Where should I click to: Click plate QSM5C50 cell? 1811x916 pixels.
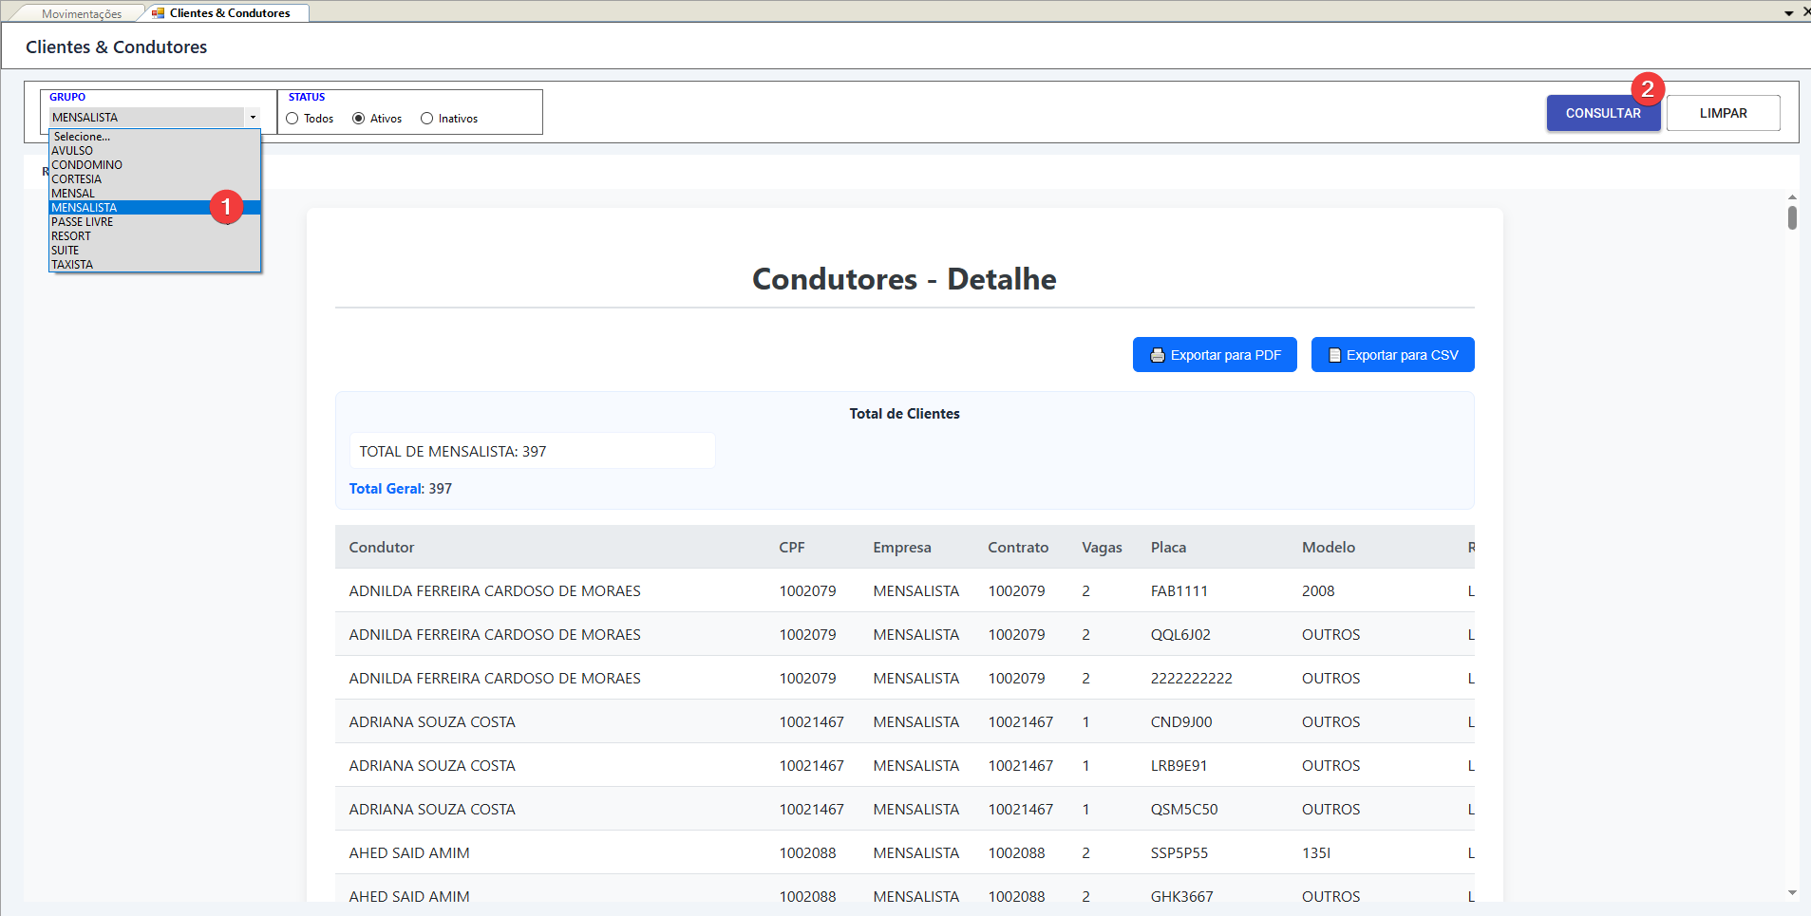(1184, 810)
